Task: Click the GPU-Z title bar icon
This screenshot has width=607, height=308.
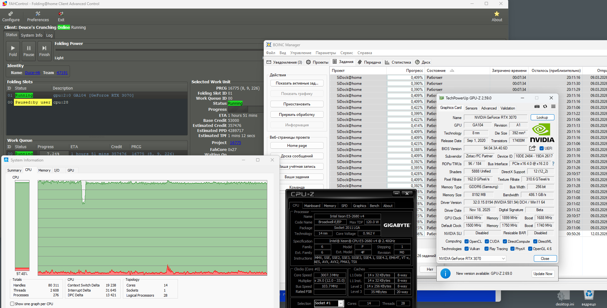Action: point(442,98)
